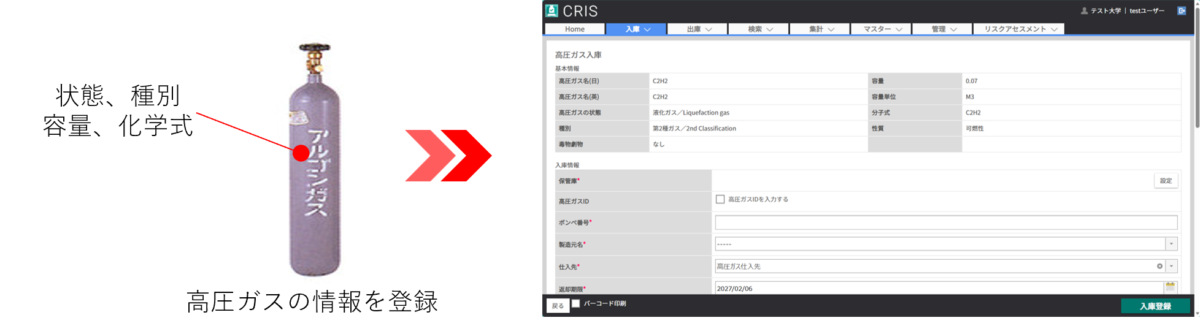Click the CRIS logo icon
The width and height of the screenshot is (1200, 334).
click(552, 10)
